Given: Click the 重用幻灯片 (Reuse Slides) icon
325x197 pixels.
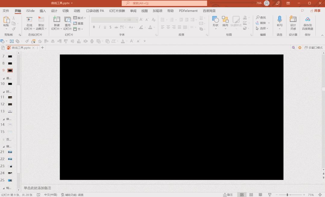Looking at the screenshot, I should click(67, 20).
